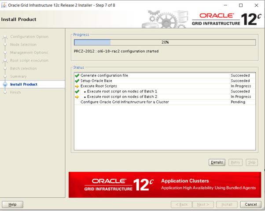Click the Install Product step bullet icon

5,85
